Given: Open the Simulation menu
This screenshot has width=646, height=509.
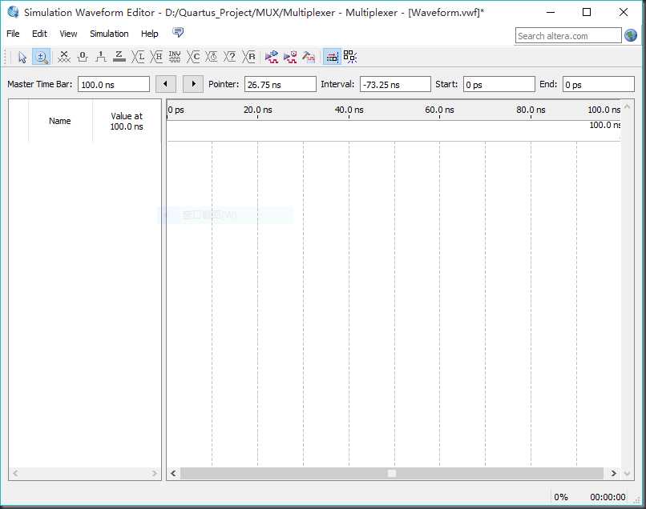Looking at the screenshot, I should [x=109, y=34].
